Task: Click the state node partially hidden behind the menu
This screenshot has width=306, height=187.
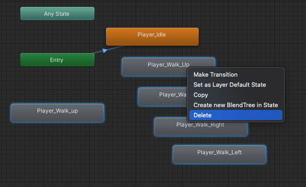Action: click(x=162, y=97)
